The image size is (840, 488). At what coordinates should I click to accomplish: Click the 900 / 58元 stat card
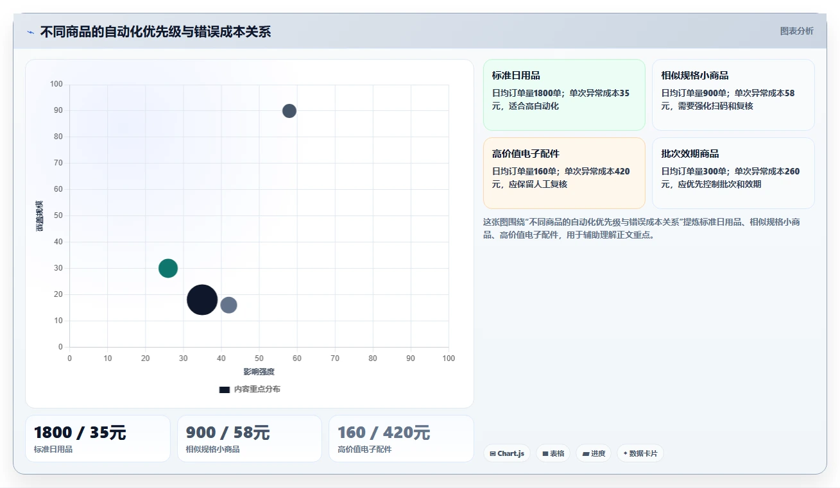tap(250, 439)
